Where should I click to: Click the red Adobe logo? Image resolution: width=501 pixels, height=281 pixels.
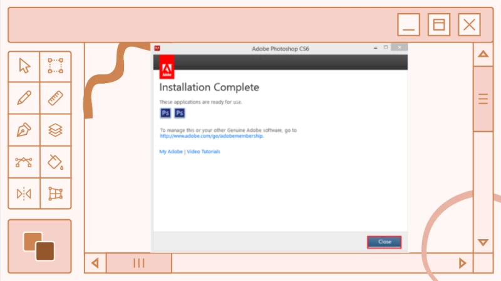(167, 66)
